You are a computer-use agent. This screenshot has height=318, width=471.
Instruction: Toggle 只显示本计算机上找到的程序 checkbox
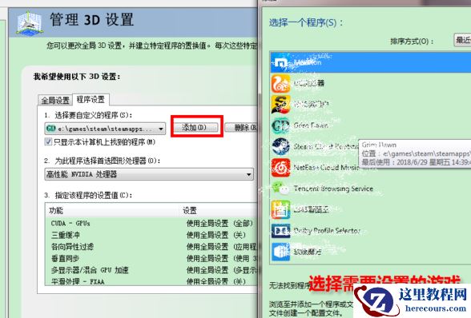(x=48, y=141)
